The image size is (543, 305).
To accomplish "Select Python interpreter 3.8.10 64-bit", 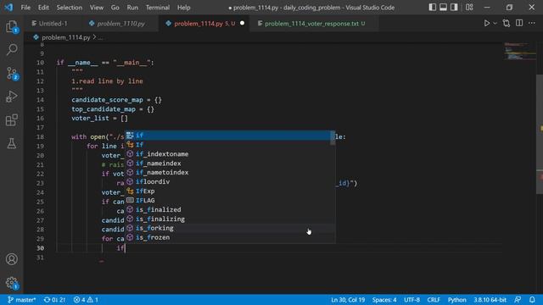I will pos(490,300).
